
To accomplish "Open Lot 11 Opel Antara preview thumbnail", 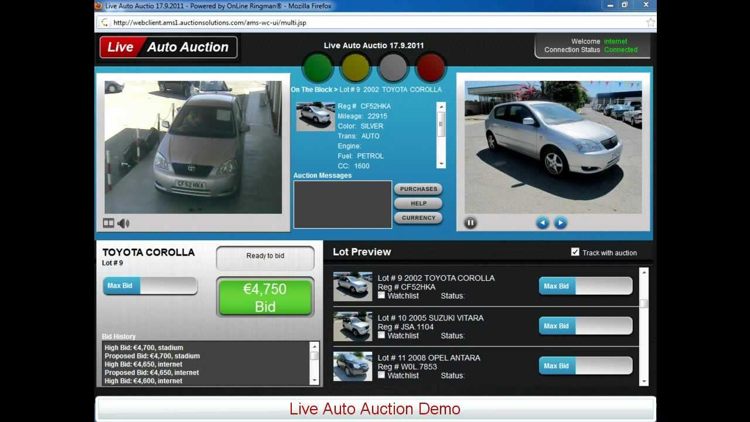I will pos(353,366).
